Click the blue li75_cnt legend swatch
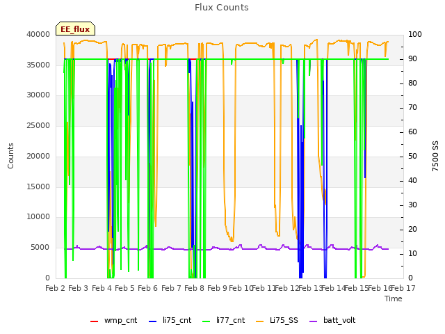Screen dimensions: 445x334 [152, 321]
